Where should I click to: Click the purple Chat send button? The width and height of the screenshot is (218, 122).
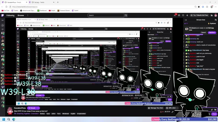(214, 114)
